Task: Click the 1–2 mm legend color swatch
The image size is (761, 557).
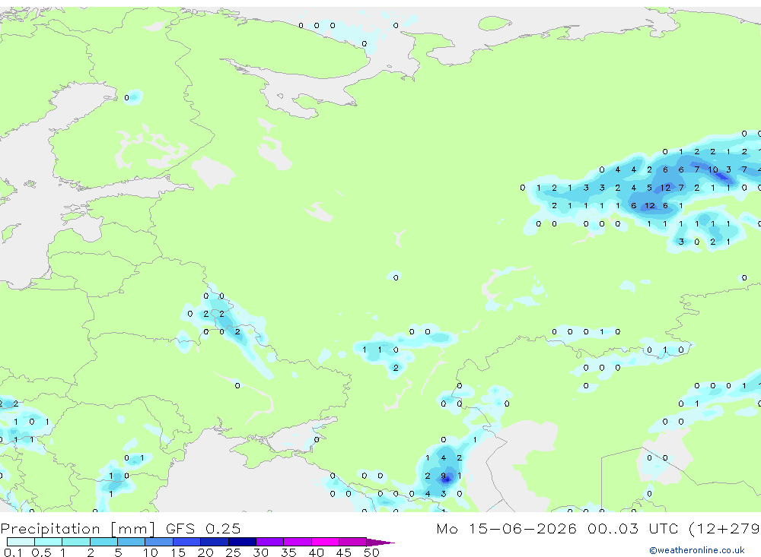Action: click(75, 542)
